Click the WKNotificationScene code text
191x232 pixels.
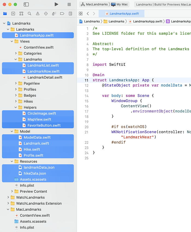coord(134,132)
